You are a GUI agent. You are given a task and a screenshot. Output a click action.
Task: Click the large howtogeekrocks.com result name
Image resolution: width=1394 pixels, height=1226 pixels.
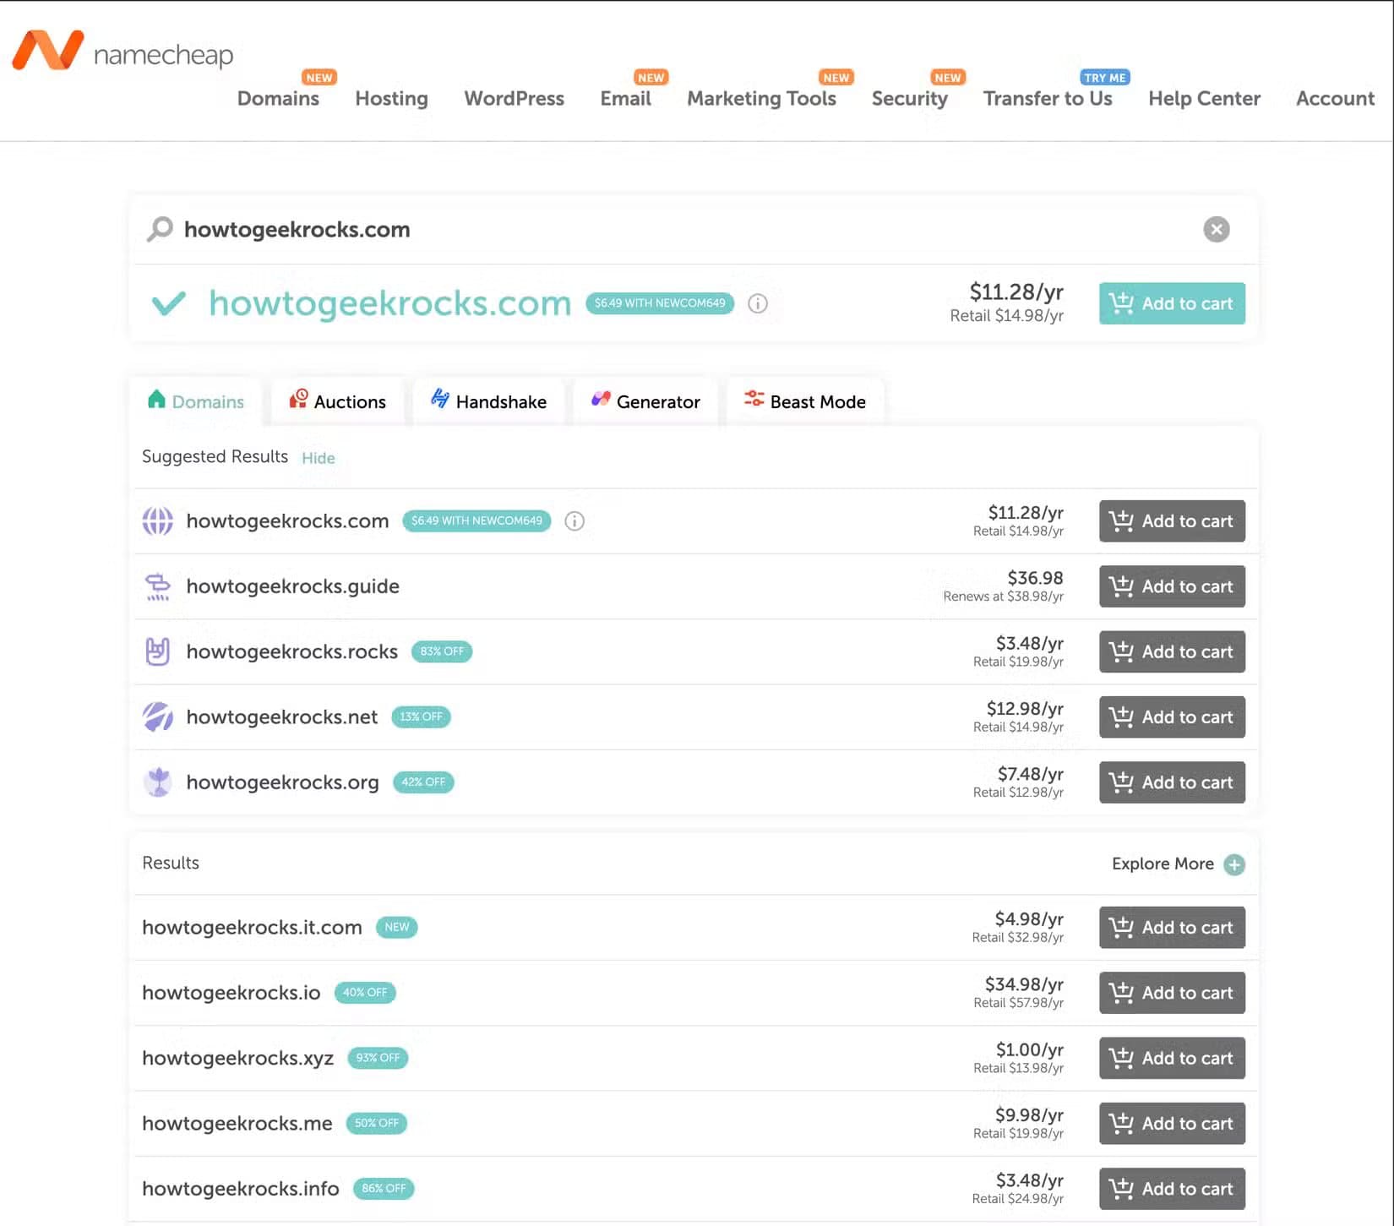[390, 302]
